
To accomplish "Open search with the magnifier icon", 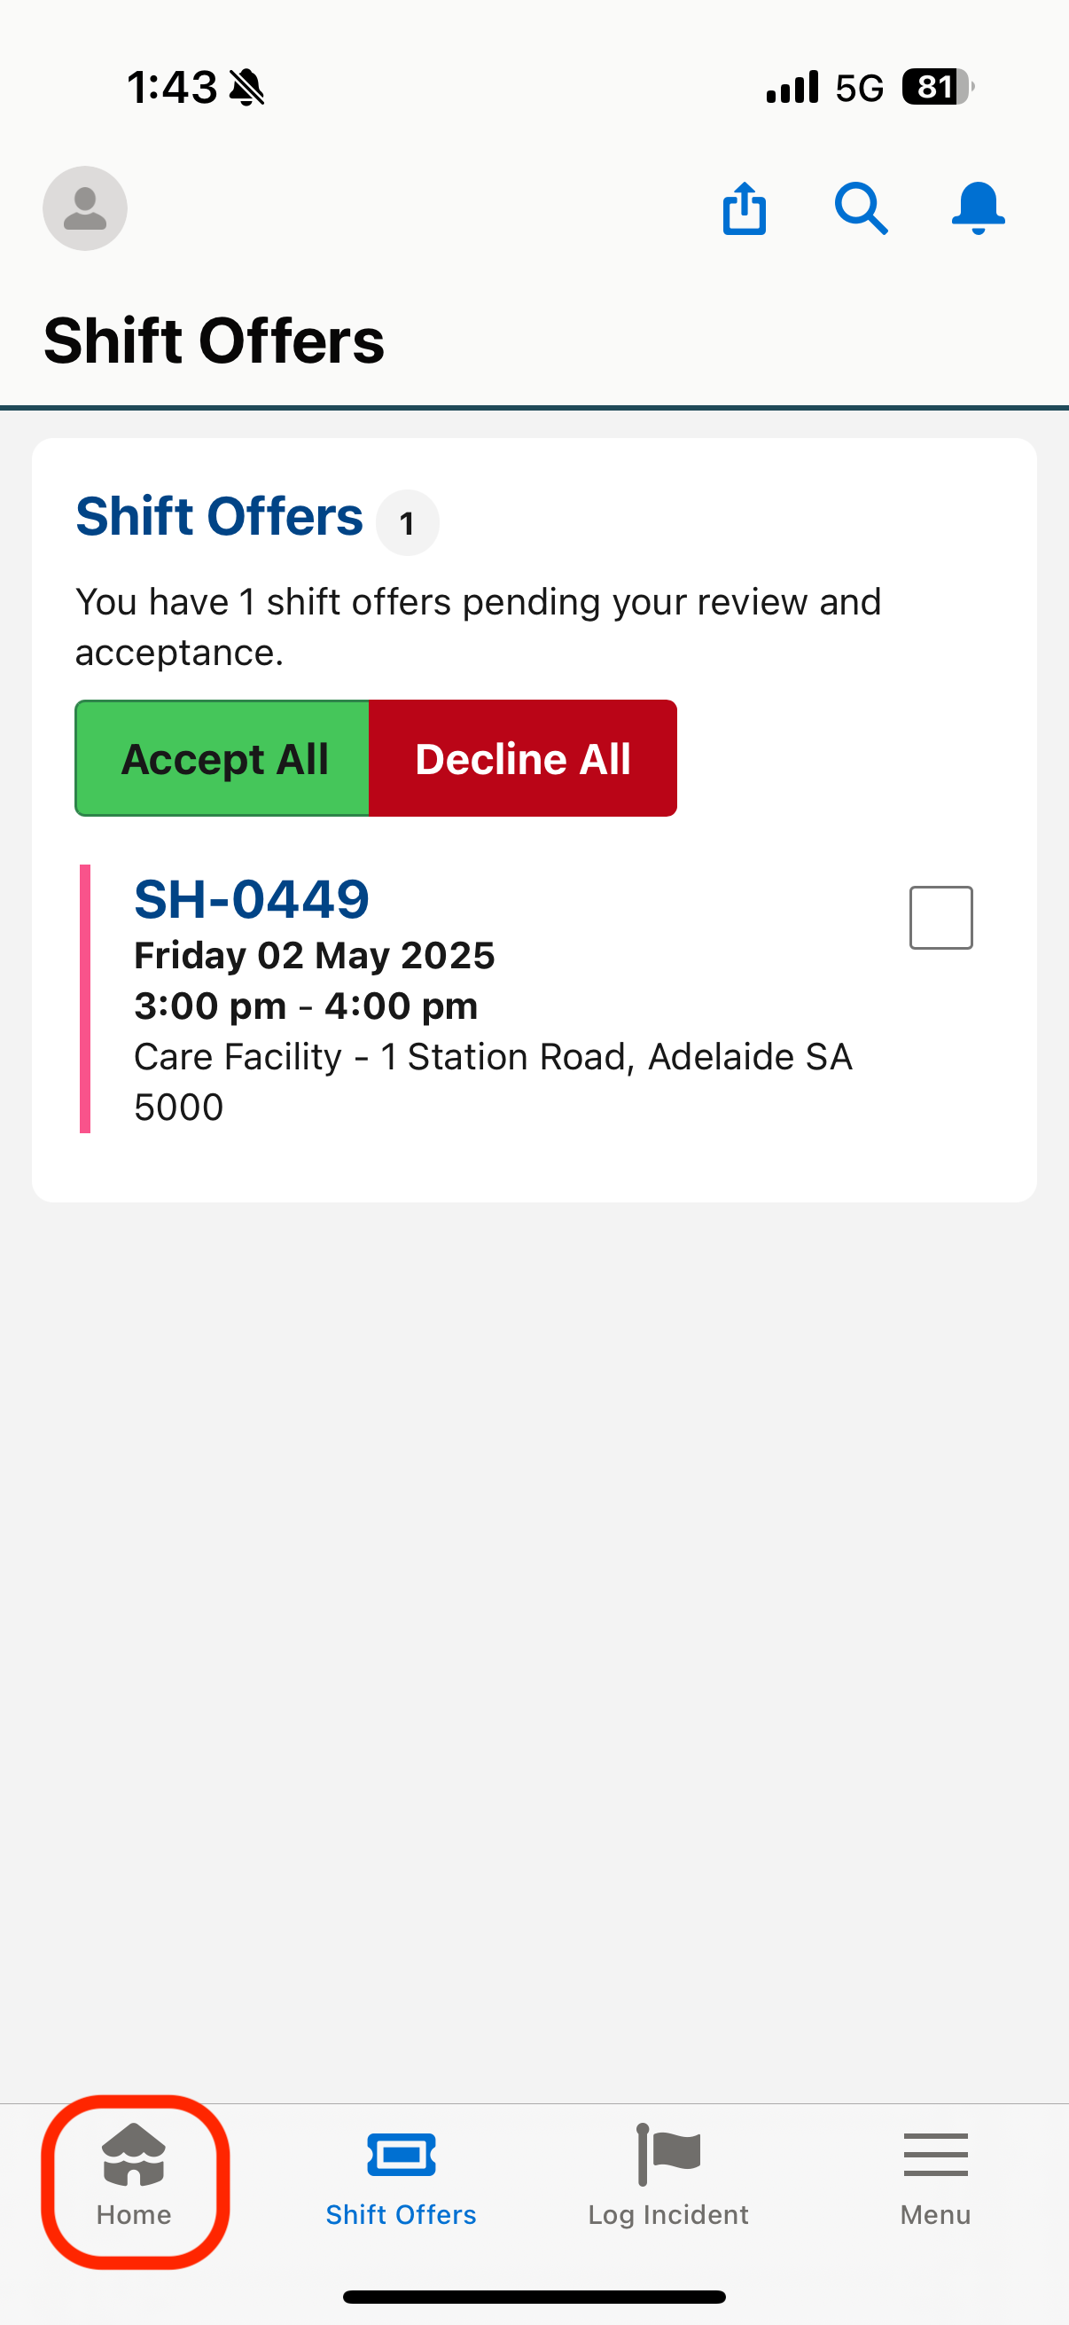I will [861, 208].
